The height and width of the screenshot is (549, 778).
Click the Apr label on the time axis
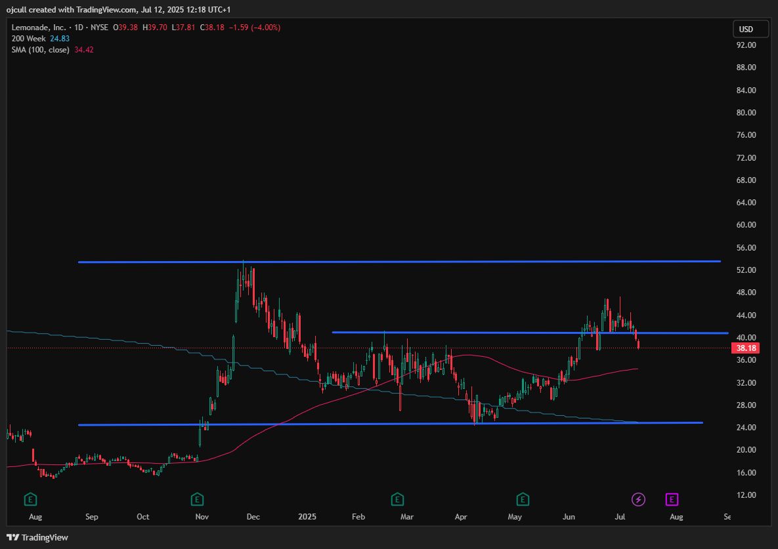pos(461,517)
